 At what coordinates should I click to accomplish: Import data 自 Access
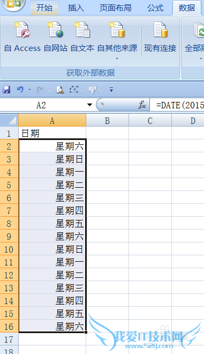click(x=22, y=38)
